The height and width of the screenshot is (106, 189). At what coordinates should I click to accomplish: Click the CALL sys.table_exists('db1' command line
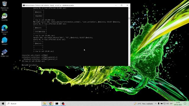63,38
